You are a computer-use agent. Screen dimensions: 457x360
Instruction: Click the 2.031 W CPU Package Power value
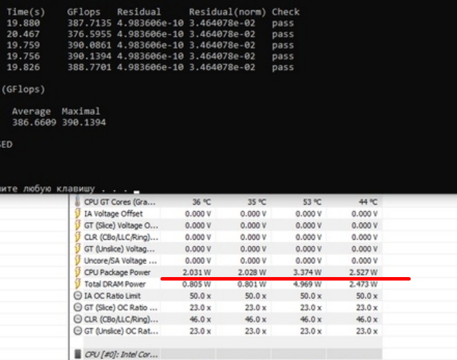(x=197, y=272)
